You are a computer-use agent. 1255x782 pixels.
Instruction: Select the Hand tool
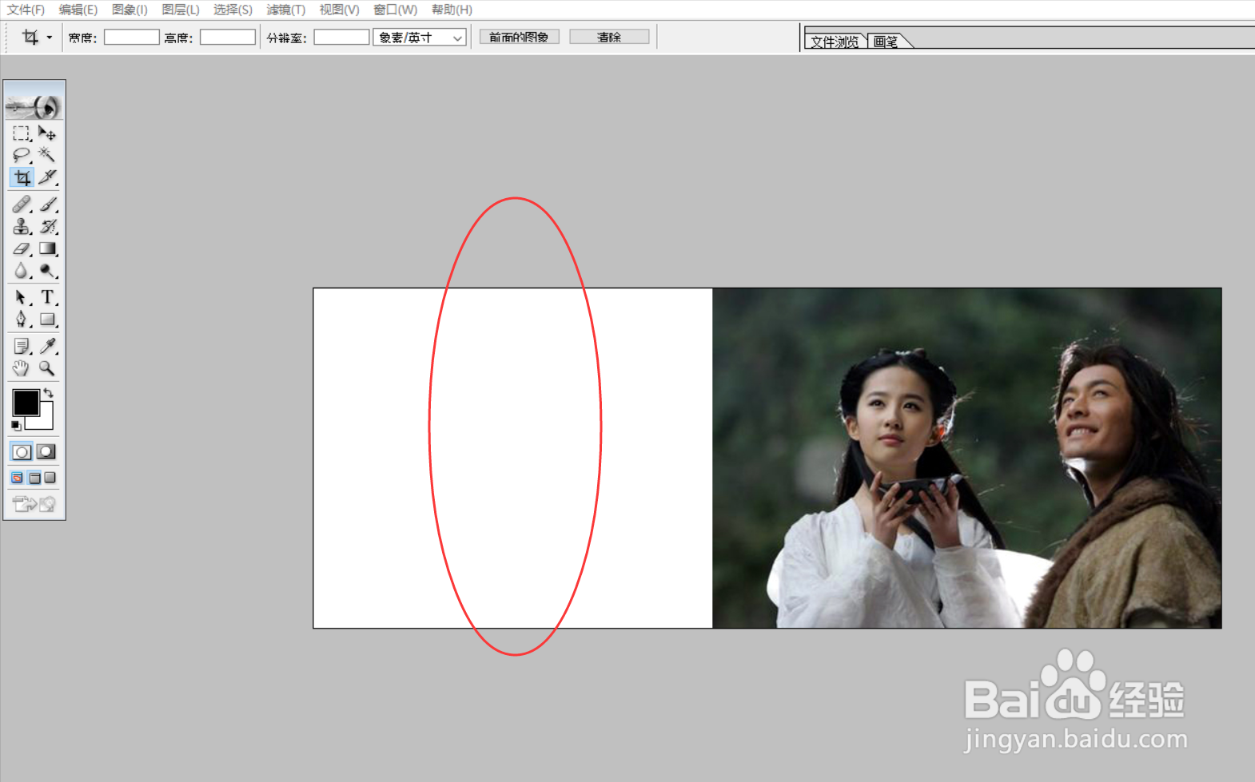coord(22,368)
